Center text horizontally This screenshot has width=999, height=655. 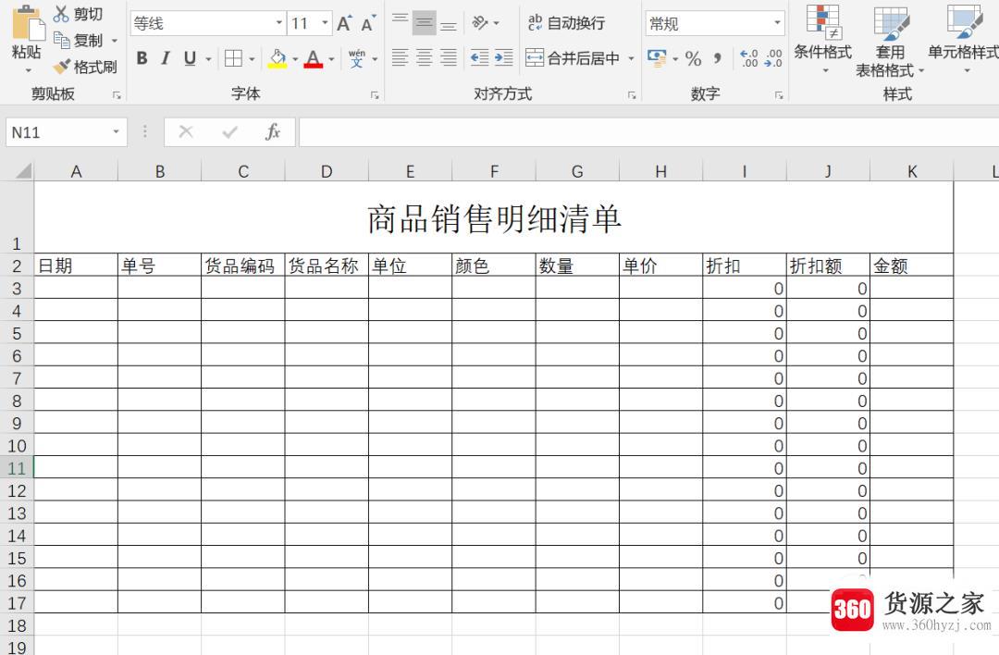(425, 58)
